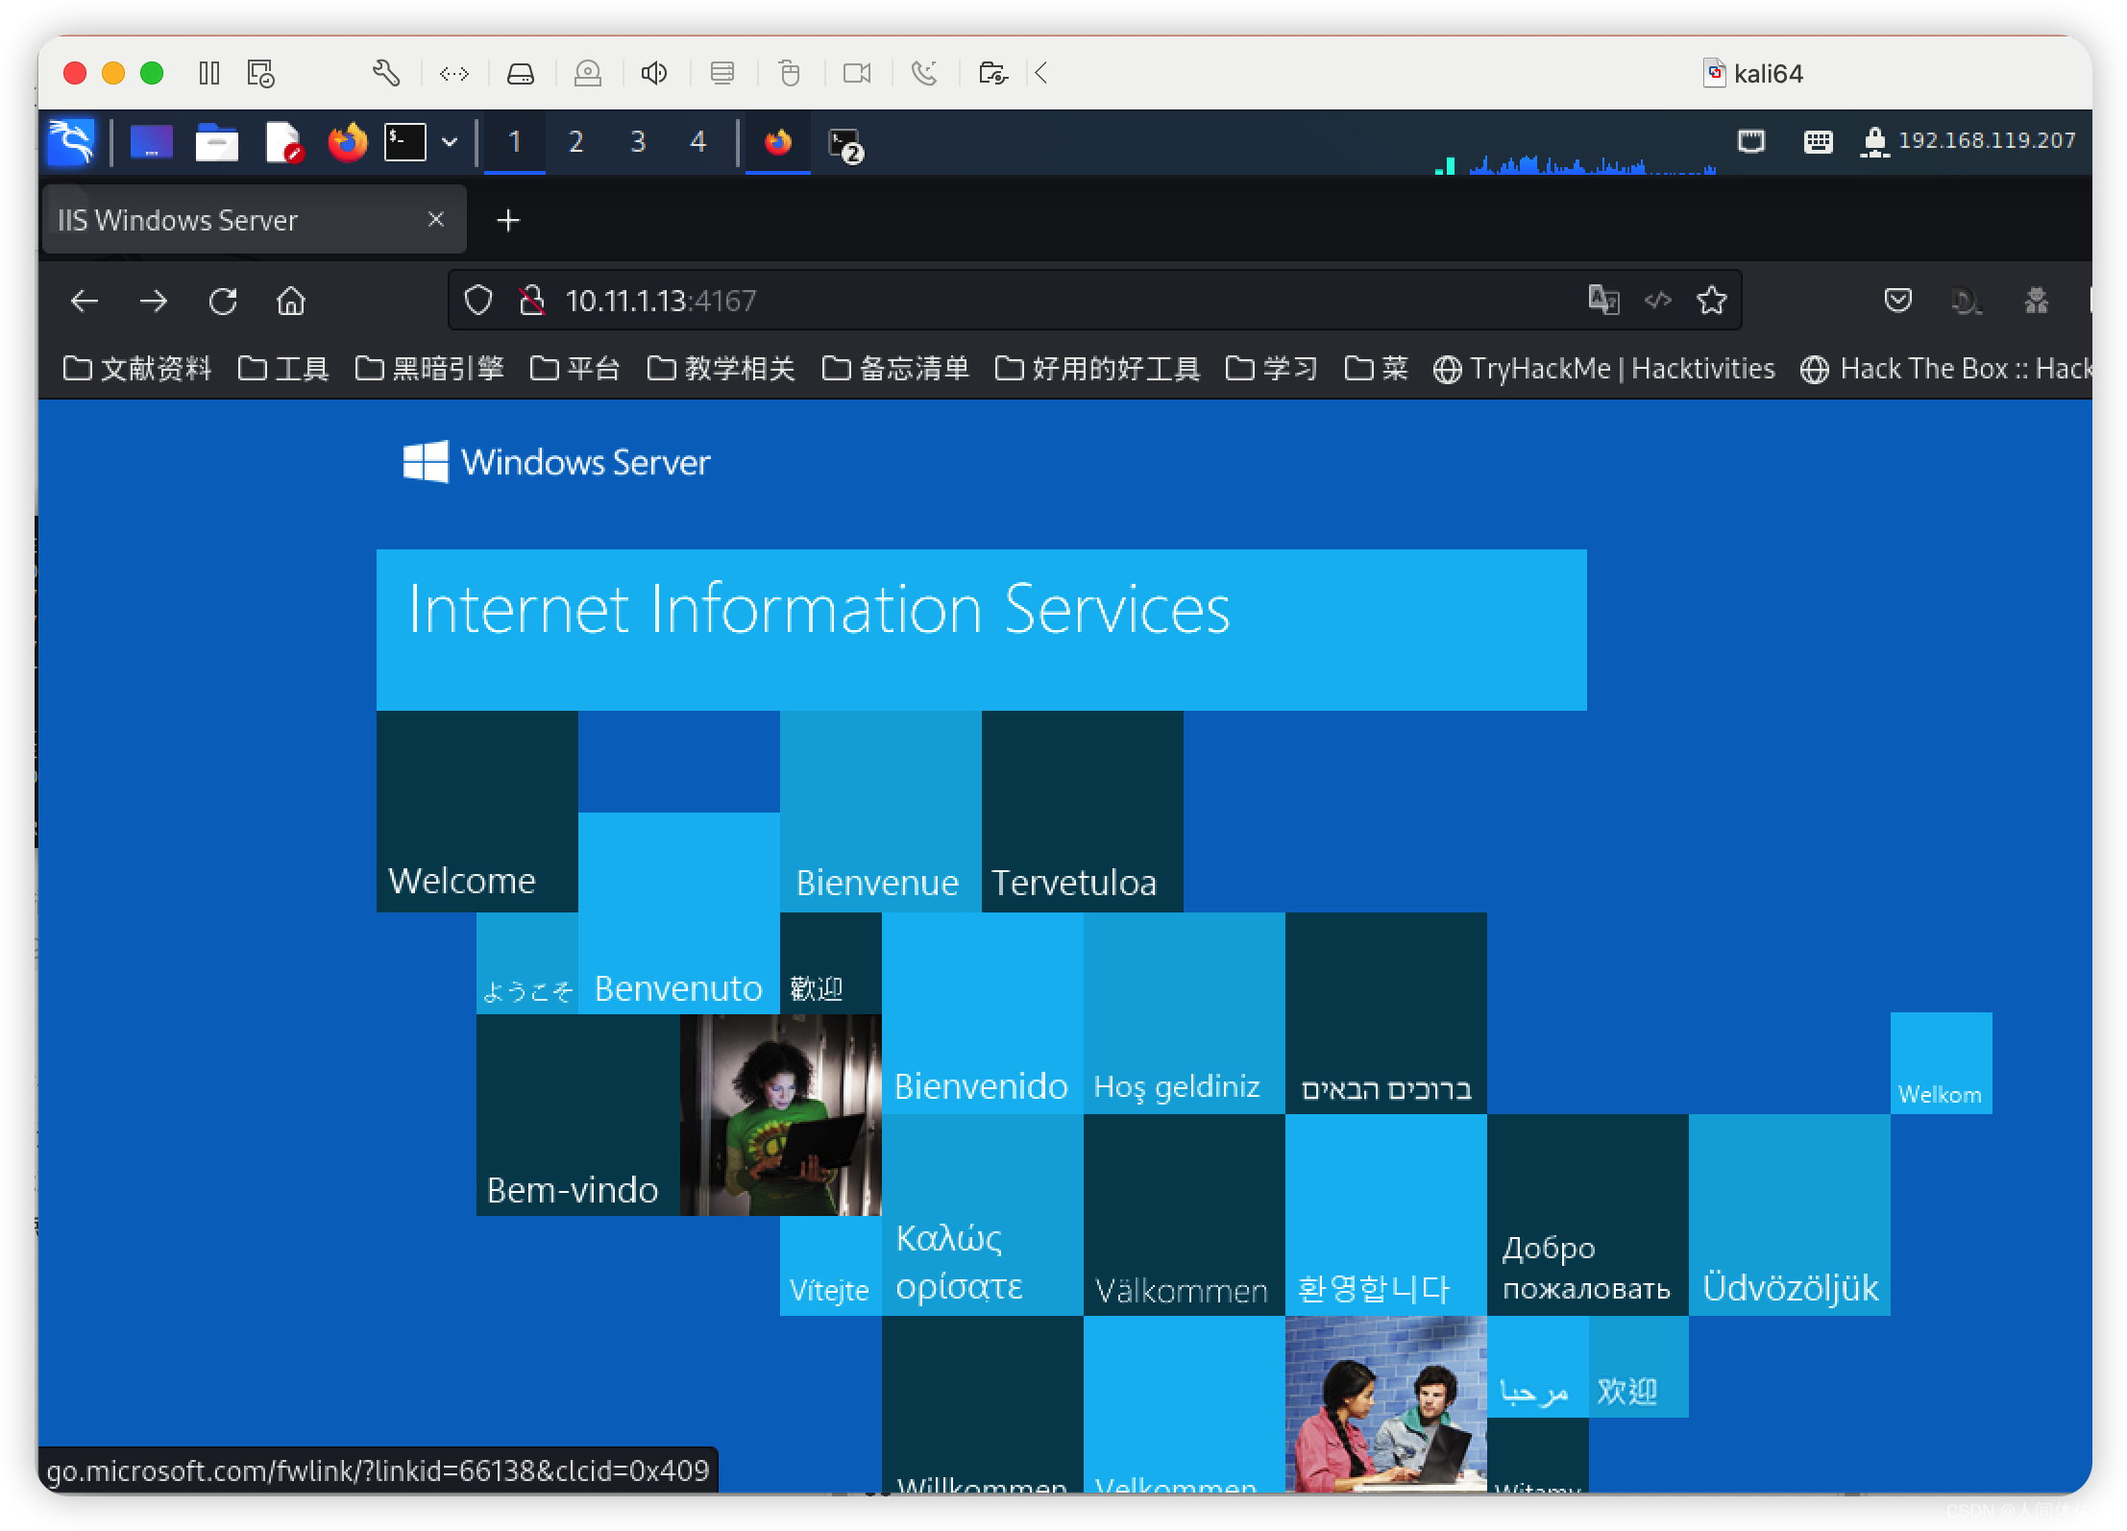Click the USB mouse icon in VM toolbar
The image size is (2127, 1531).
[790, 73]
